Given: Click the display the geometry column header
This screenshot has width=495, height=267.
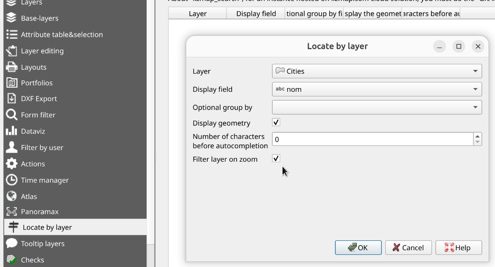Looking at the screenshot, I should [x=373, y=14].
